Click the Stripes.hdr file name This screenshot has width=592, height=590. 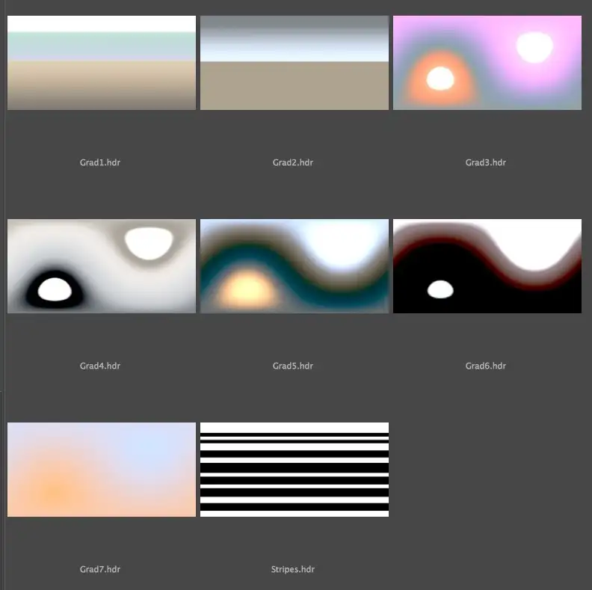pyautogui.click(x=293, y=570)
